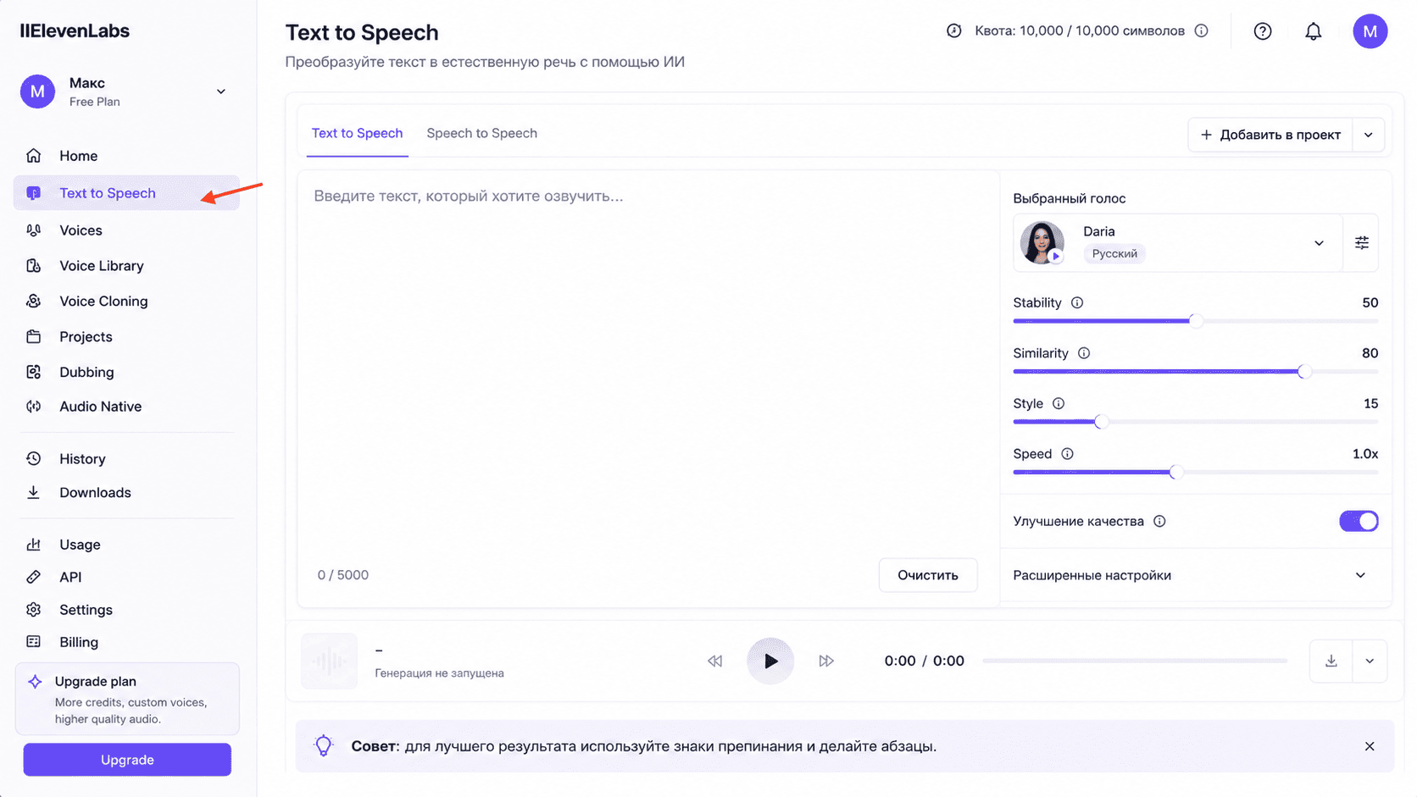1417x797 pixels.
Task: Click the Similarity slider handle
Action: 1305,371
